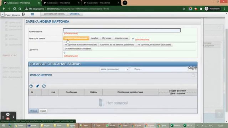
Task: Click the Обновить breadcrumb link
Action: pyautogui.click(x=74, y=14)
